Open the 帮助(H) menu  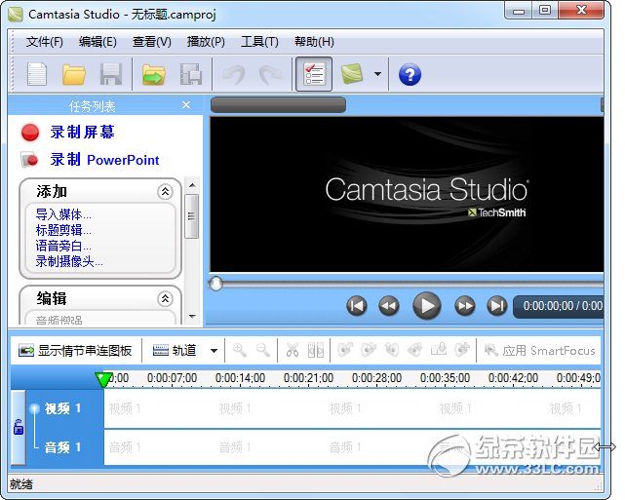314,42
